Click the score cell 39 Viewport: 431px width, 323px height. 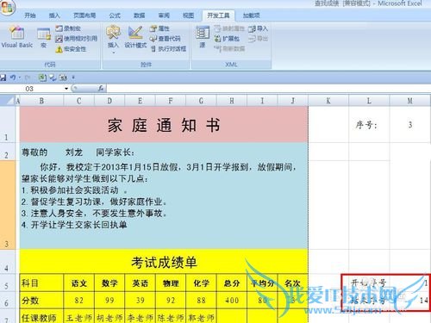point(141,301)
